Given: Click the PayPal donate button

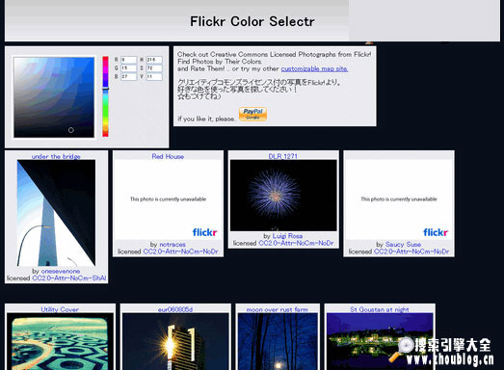Looking at the screenshot, I should [x=252, y=114].
